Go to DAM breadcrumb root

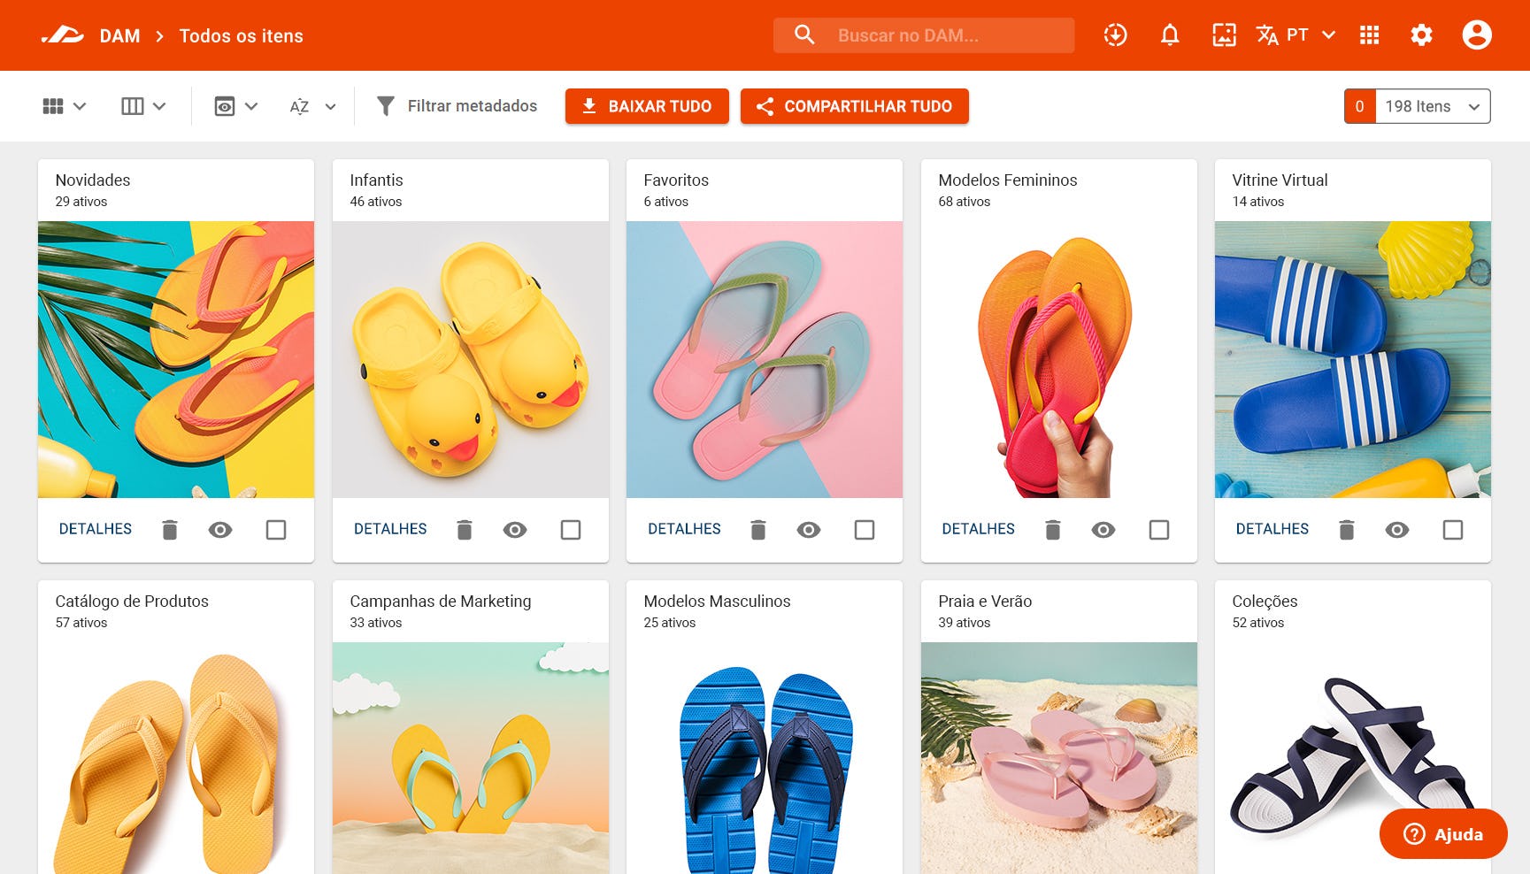click(119, 36)
